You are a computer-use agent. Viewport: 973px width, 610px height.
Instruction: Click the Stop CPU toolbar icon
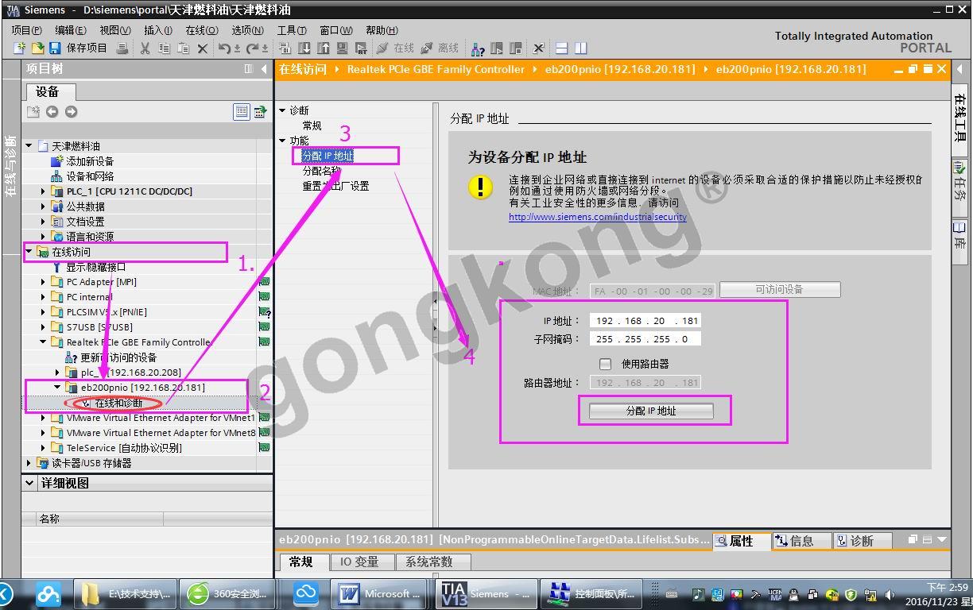[516, 48]
